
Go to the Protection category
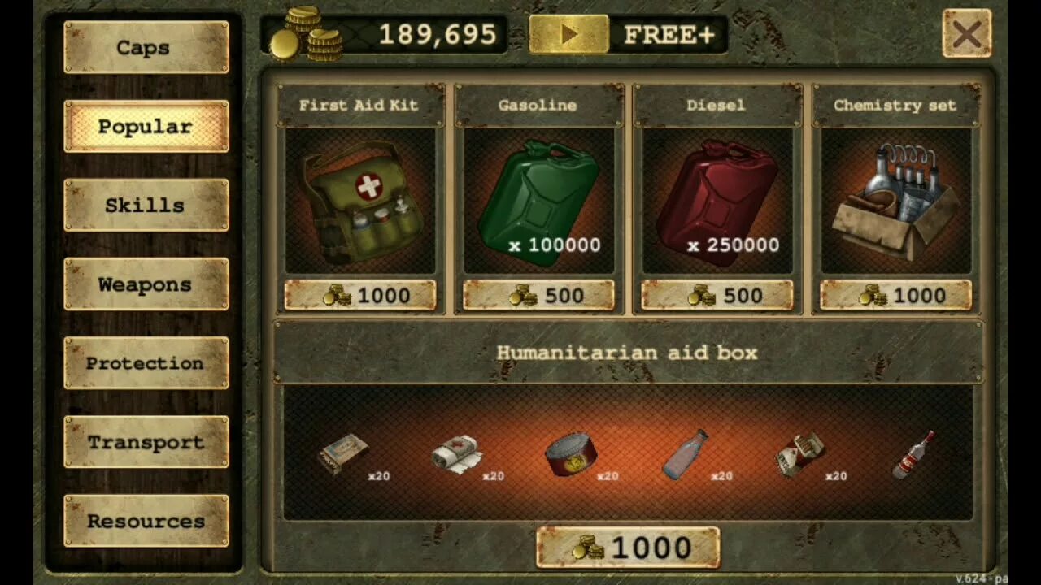tap(146, 362)
